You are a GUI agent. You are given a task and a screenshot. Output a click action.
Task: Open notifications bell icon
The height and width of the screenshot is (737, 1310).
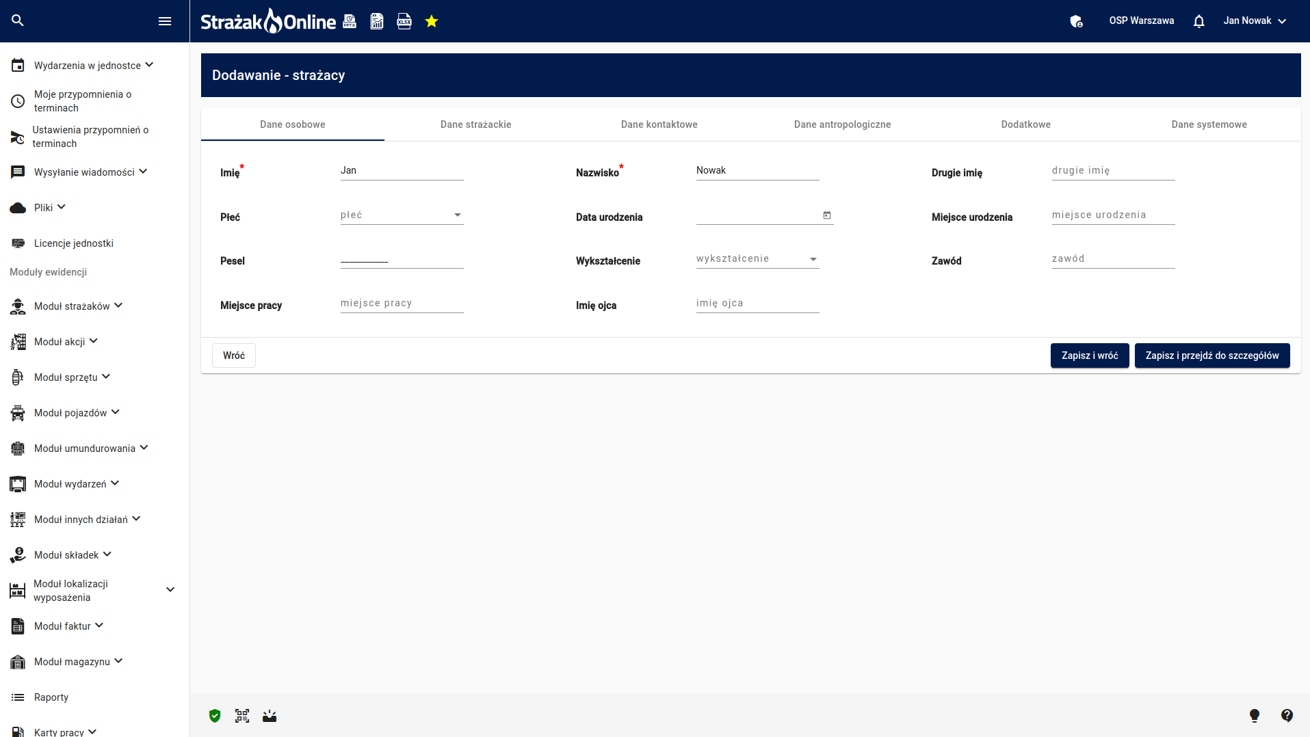pyautogui.click(x=1198, y=21)
